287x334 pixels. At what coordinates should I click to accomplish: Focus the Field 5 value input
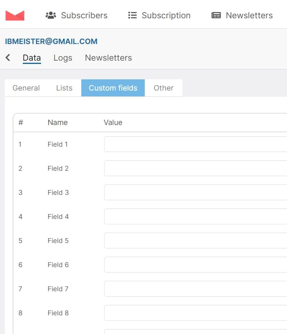(196, 241)
